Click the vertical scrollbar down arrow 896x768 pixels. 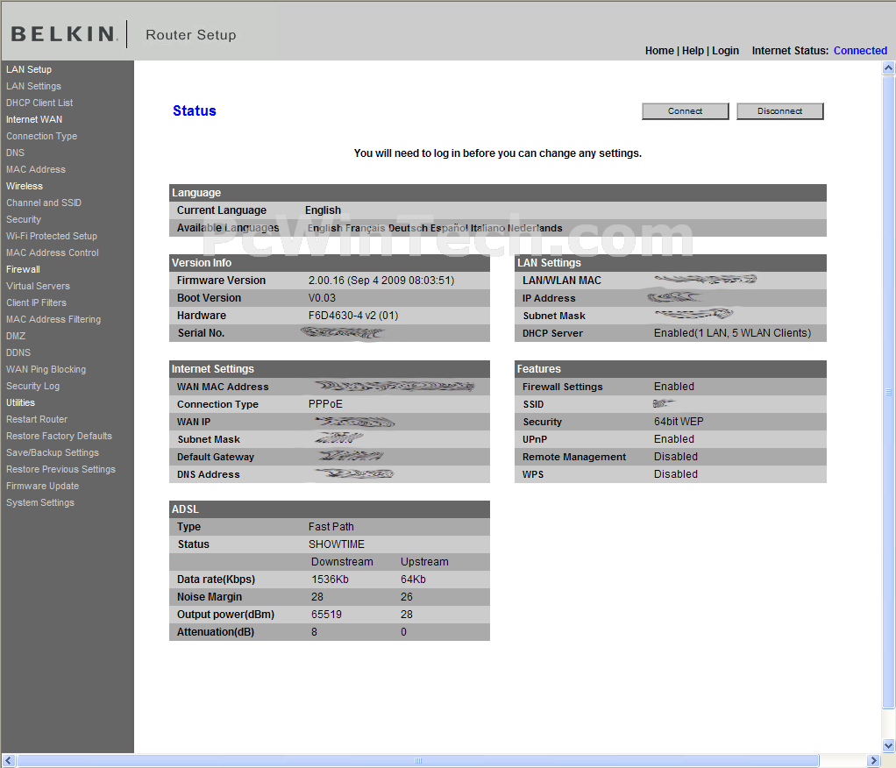point(889,746)
